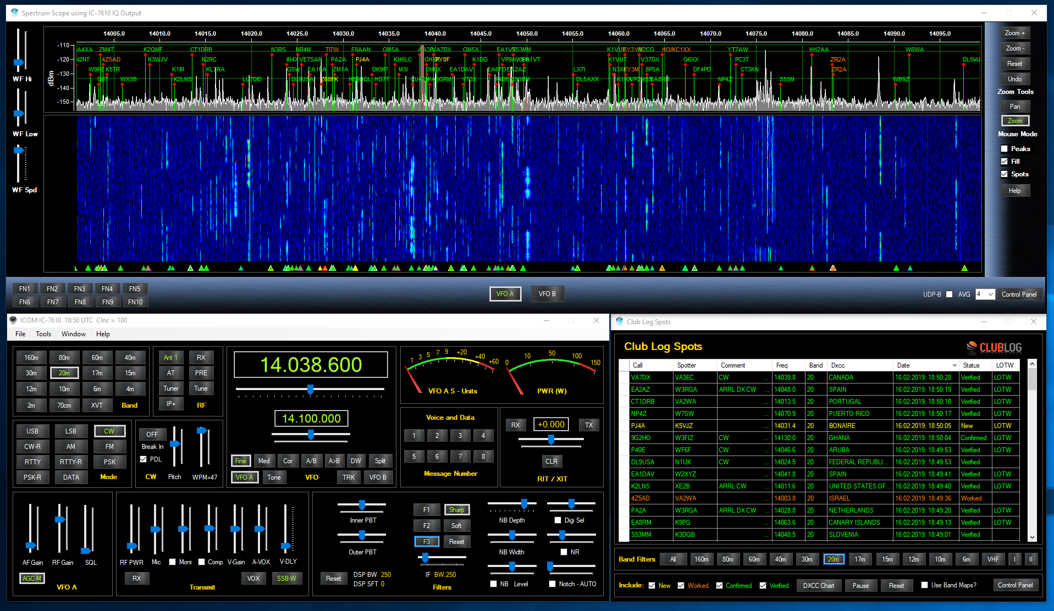Viewport: 1054px width, 611px height.
Task: Switch to VFO B in spectrum scope
Action: [x=547, y=294]
